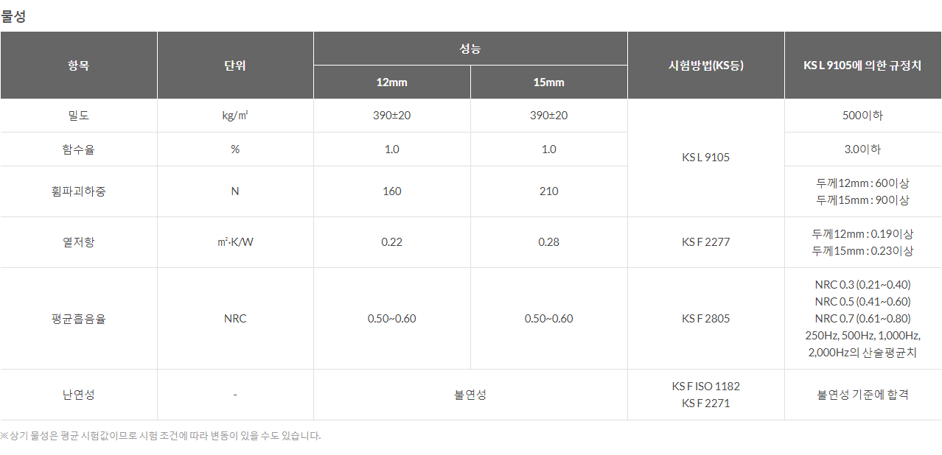Click the 성능 header cell

tap(470, 49)
